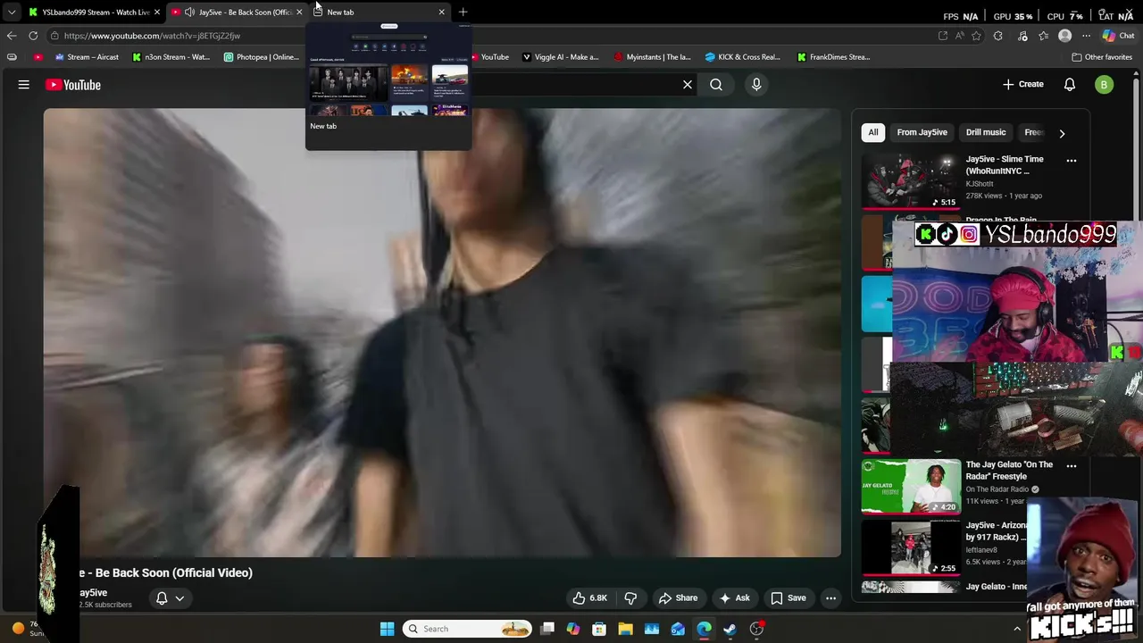Image resolution: width=1143 pixels, height=643 pixels.
Task: Share the Be Back Soon video
Action: (678, 598)
